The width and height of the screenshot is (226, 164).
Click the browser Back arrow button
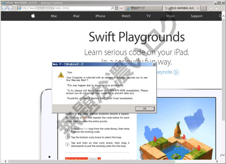4,8
